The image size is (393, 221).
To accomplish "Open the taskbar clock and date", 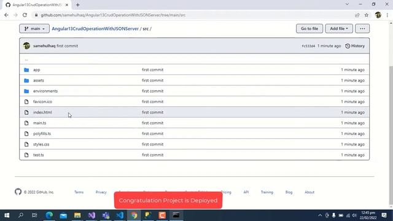I will click(368, 215).
